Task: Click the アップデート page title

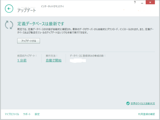Action: coord(26,10)
